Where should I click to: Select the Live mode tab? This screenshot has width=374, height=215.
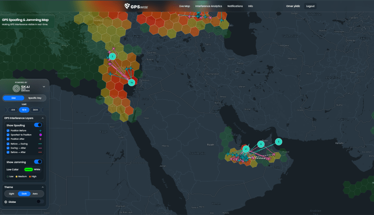(x=14, y=98)
